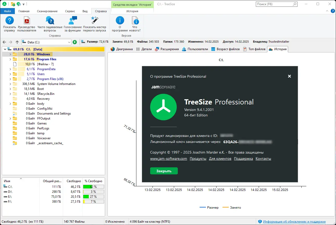Switch to the Сканирование ribbon tab
This screenshot has height=225, width=336.
[47, 11]
